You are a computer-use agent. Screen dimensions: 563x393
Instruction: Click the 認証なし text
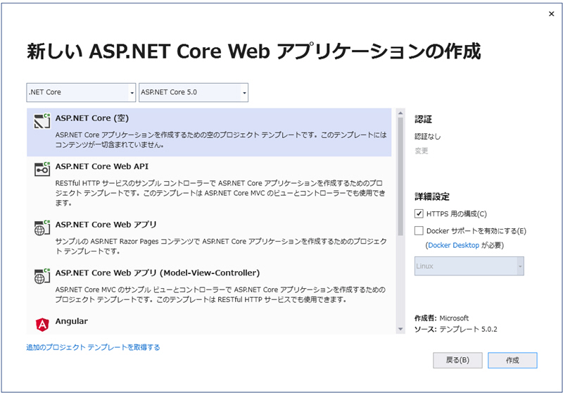point(428,137)
